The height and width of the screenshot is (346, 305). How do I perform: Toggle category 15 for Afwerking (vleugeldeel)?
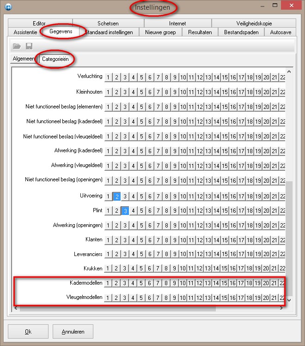pyautogui.click(x=225, y=166)
